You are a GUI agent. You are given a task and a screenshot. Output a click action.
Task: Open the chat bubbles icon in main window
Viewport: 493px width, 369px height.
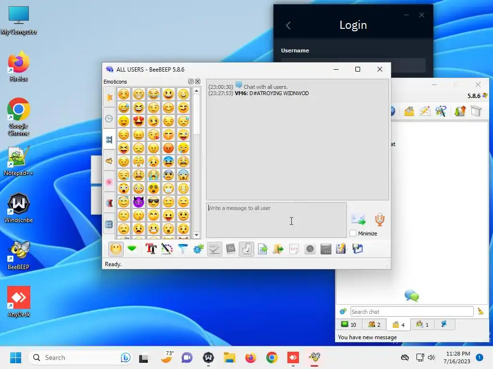point(412,295)
